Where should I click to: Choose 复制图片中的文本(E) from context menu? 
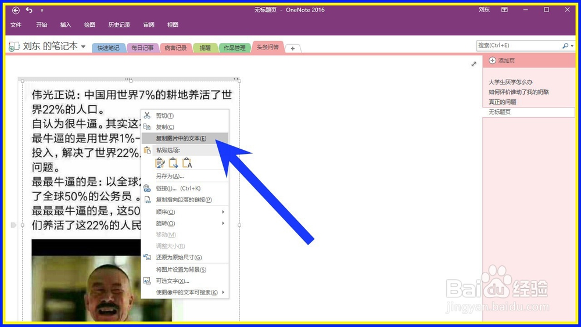click(185, 138)
